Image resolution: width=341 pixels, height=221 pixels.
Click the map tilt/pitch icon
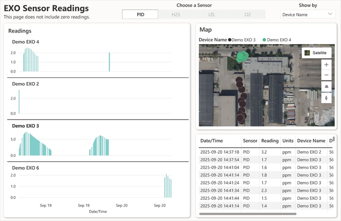point(326,87)
